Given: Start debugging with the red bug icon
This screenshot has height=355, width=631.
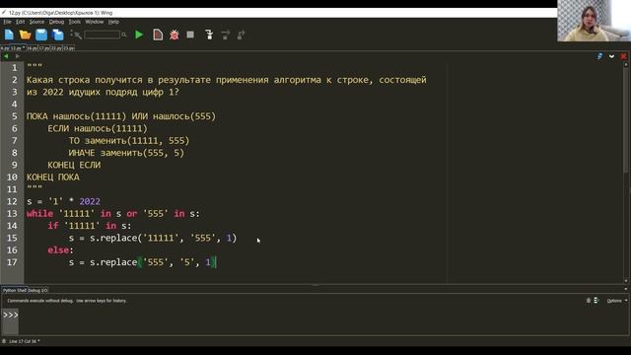Looking at the screenshot, I should pos(175,35).
